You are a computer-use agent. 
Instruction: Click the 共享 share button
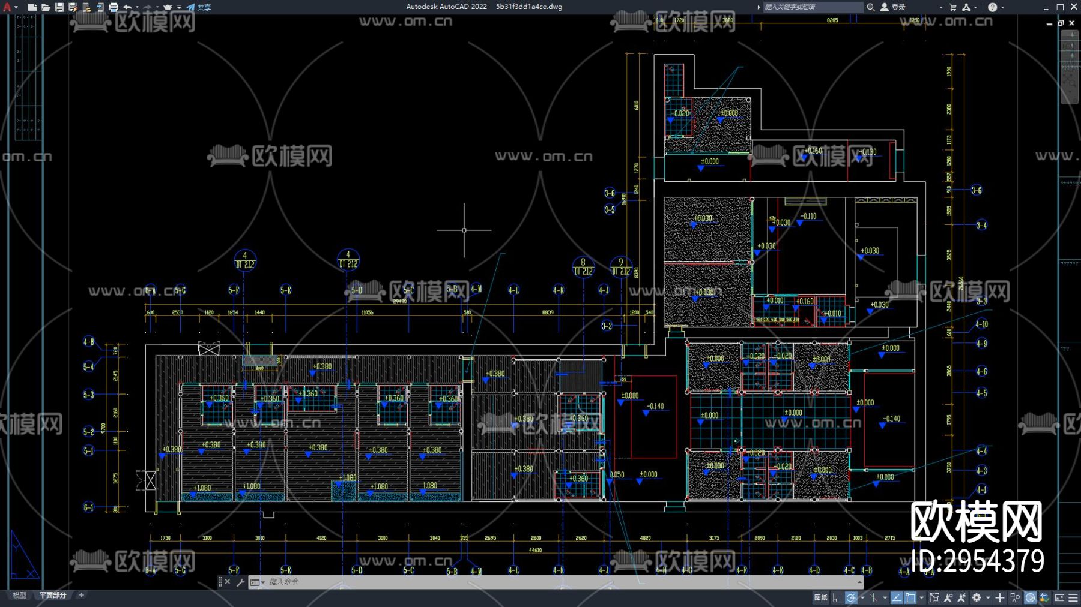click(199, 7)
